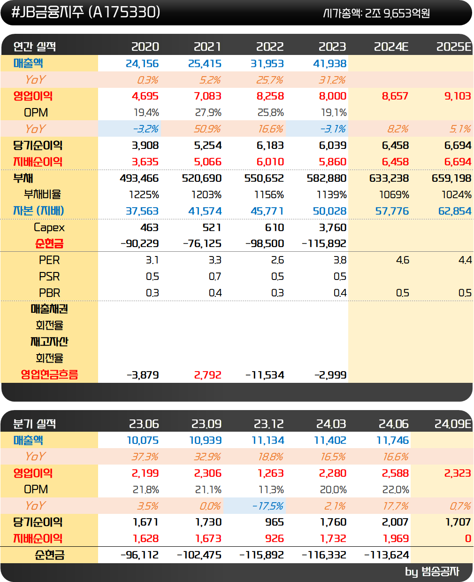This screenshot has width=474, height=582.
Task: Select operating profit YoY -3.1%
Action: 333,129
